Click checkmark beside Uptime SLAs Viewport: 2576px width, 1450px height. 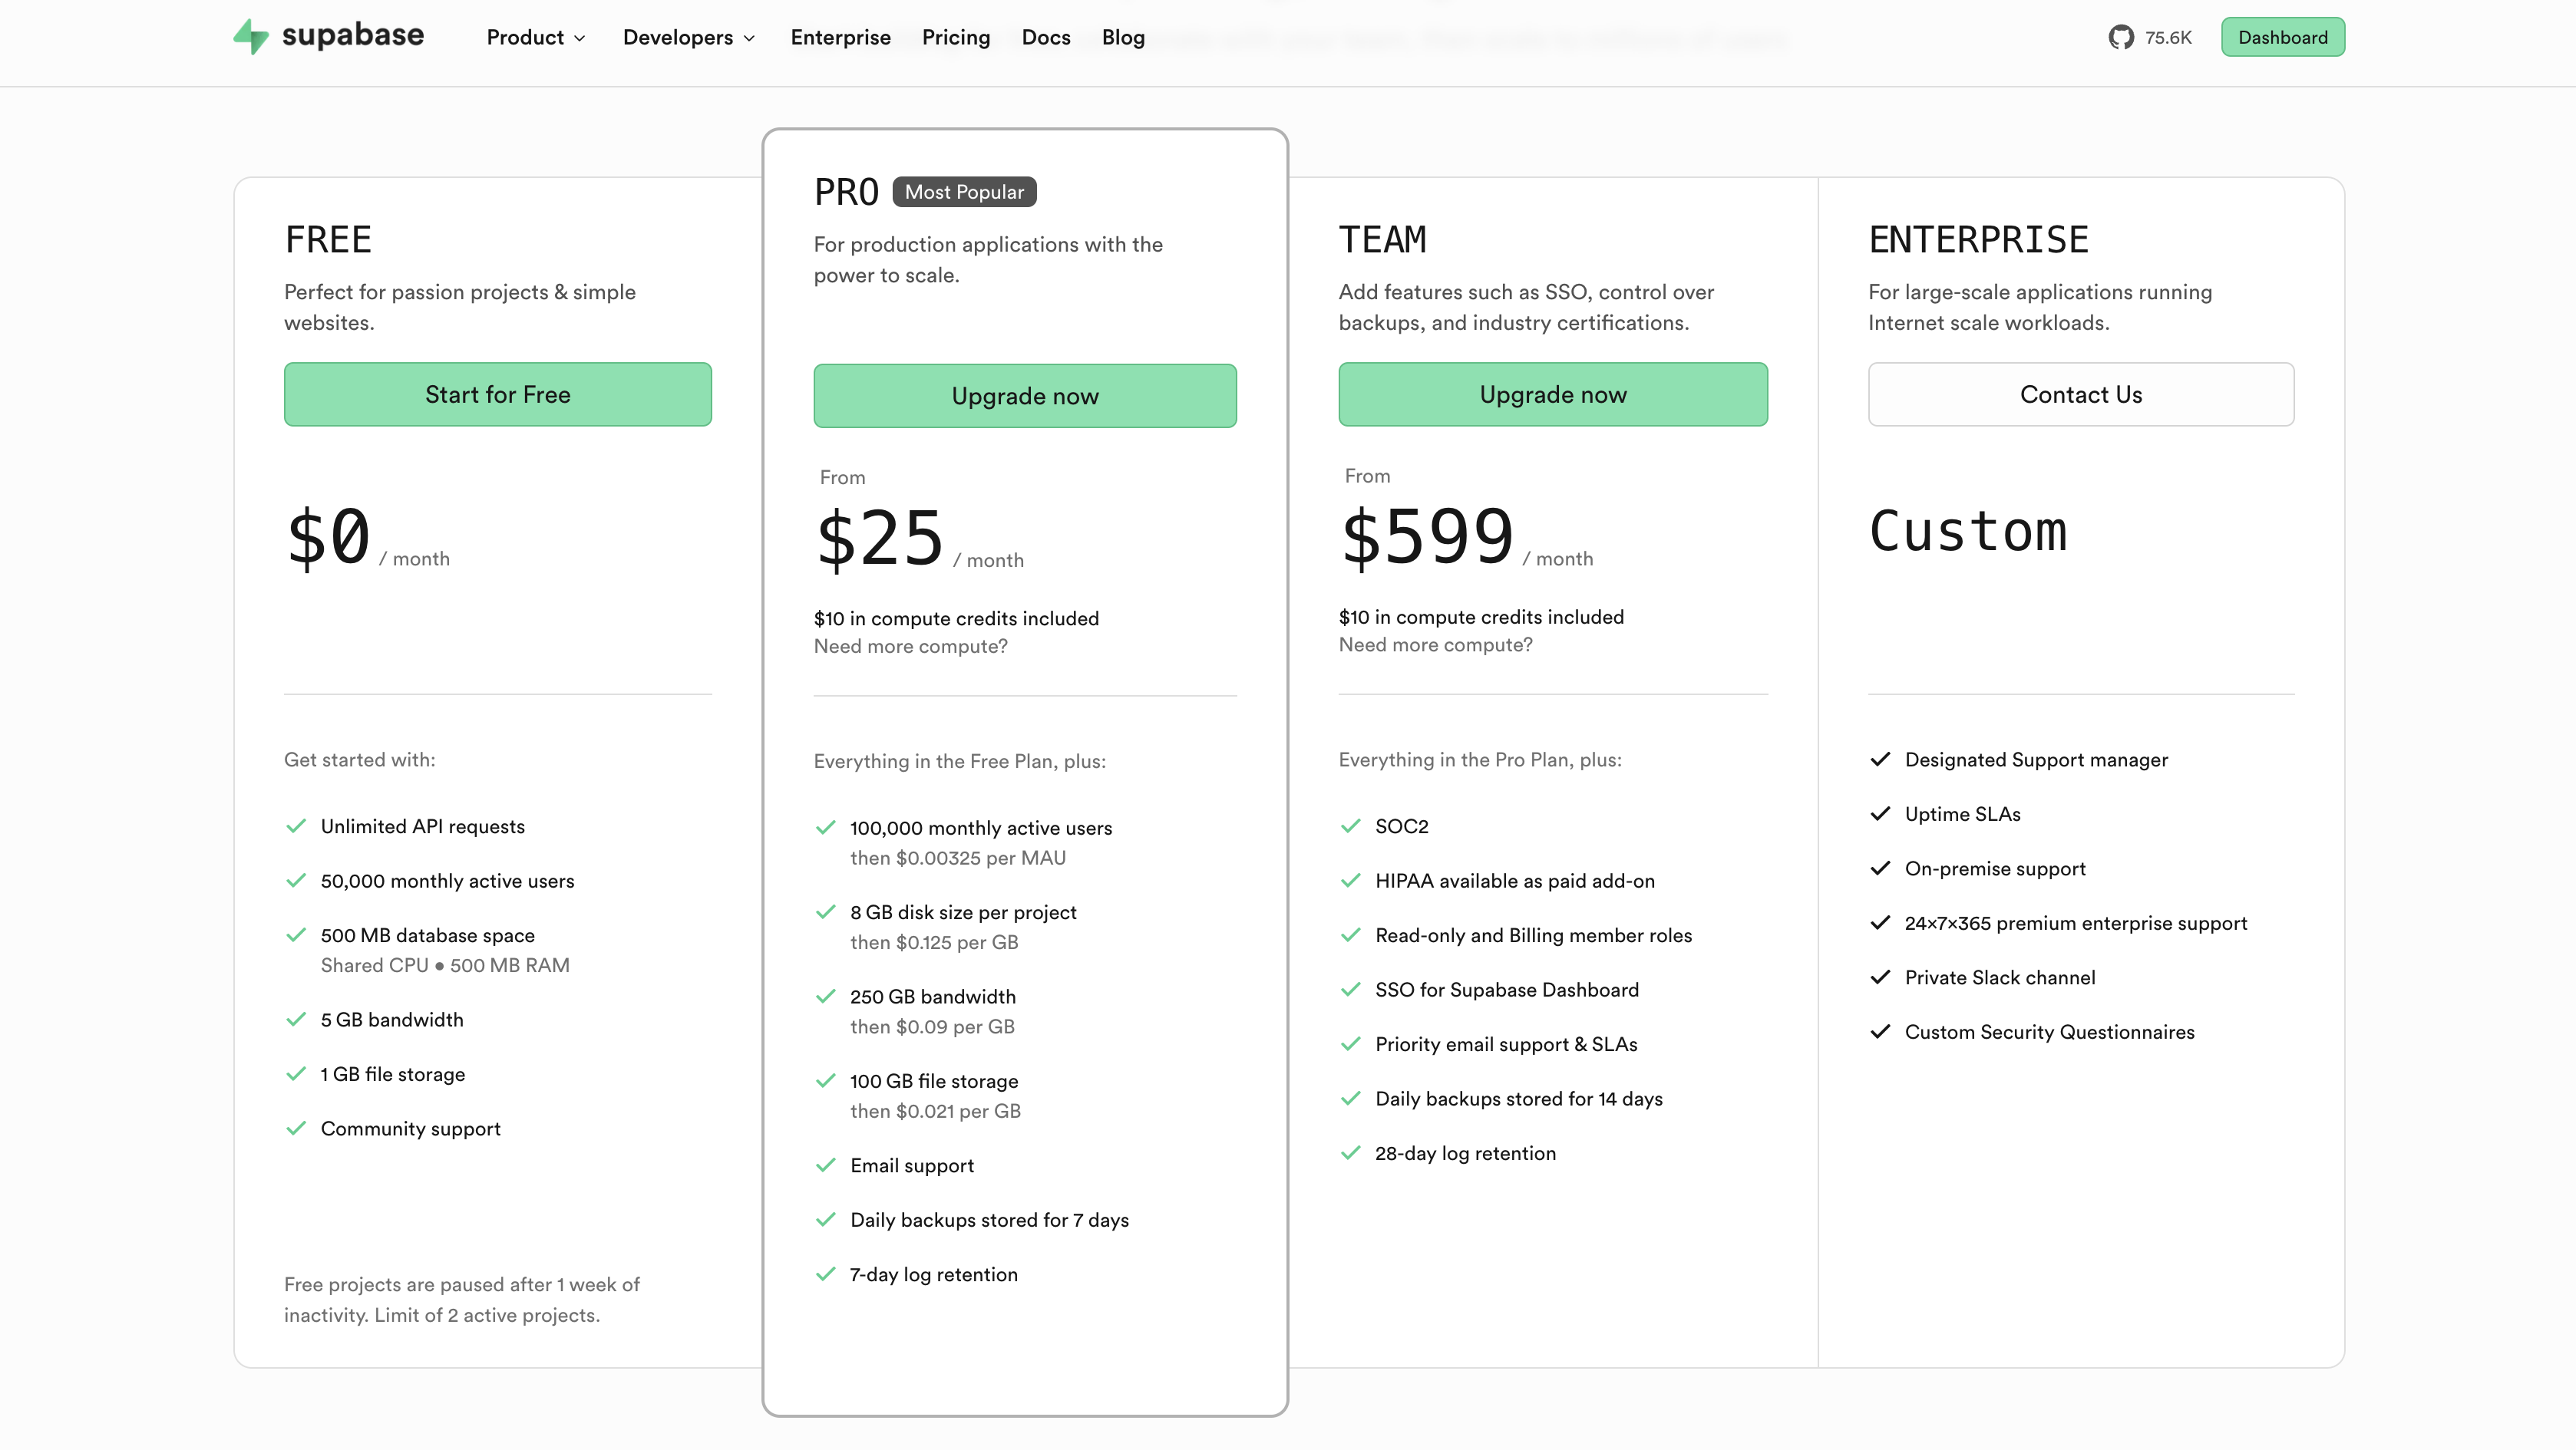point(1881,813)
